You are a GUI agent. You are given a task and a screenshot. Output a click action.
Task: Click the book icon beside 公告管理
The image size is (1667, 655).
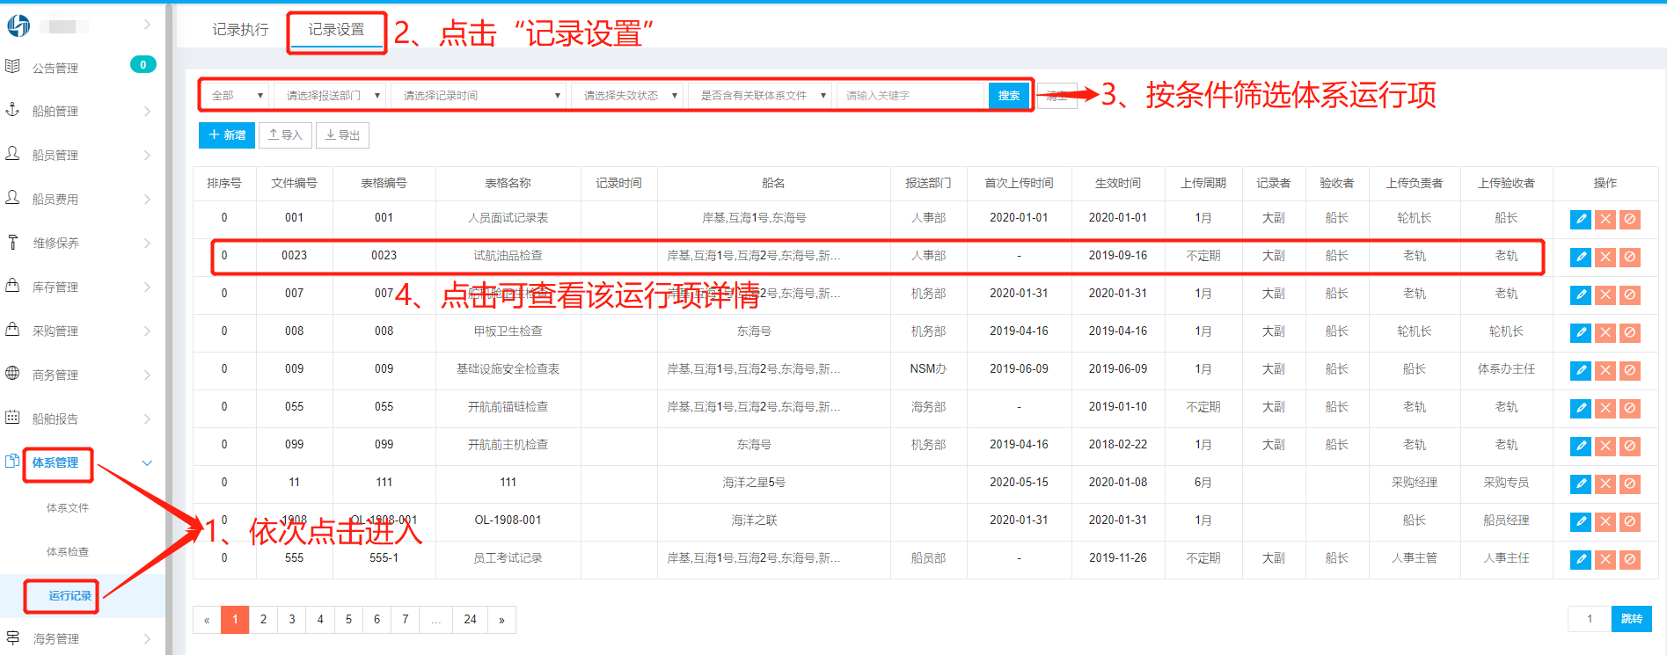12,66
